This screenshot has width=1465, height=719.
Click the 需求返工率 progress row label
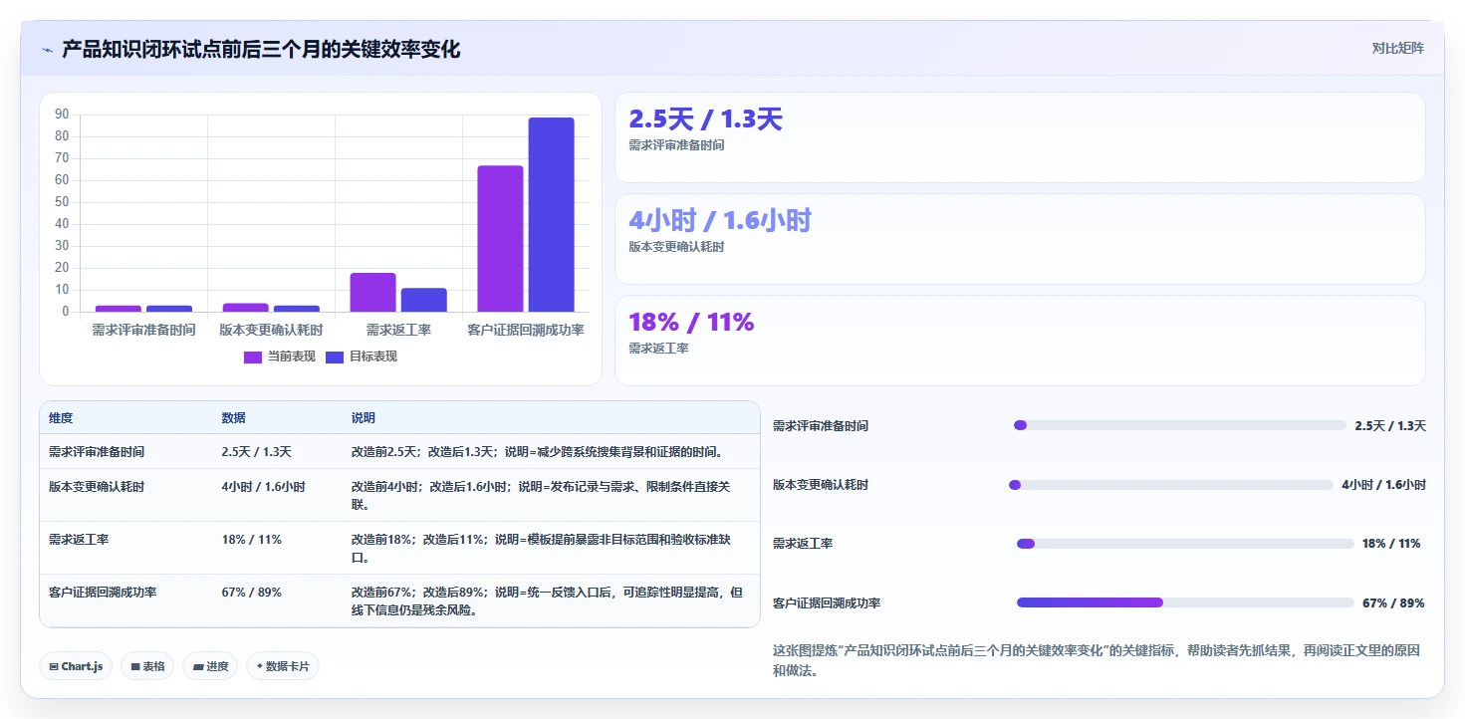click(803, 544)
